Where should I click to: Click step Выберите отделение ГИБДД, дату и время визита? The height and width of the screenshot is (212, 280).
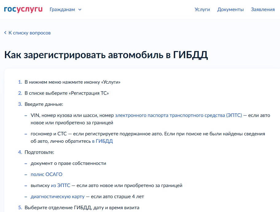pos(82,208)
